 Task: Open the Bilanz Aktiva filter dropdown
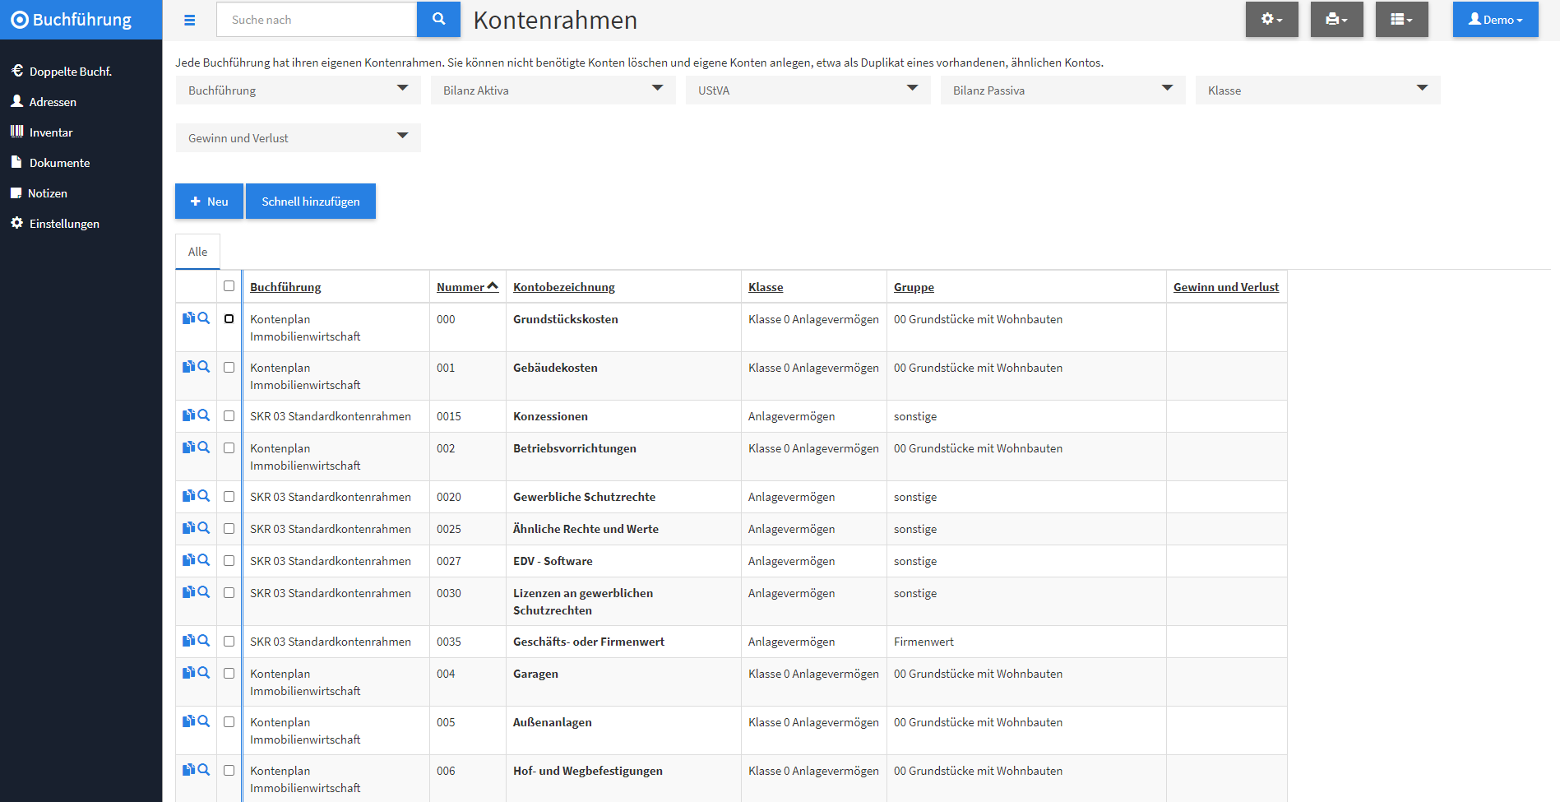tap(553, 90)
